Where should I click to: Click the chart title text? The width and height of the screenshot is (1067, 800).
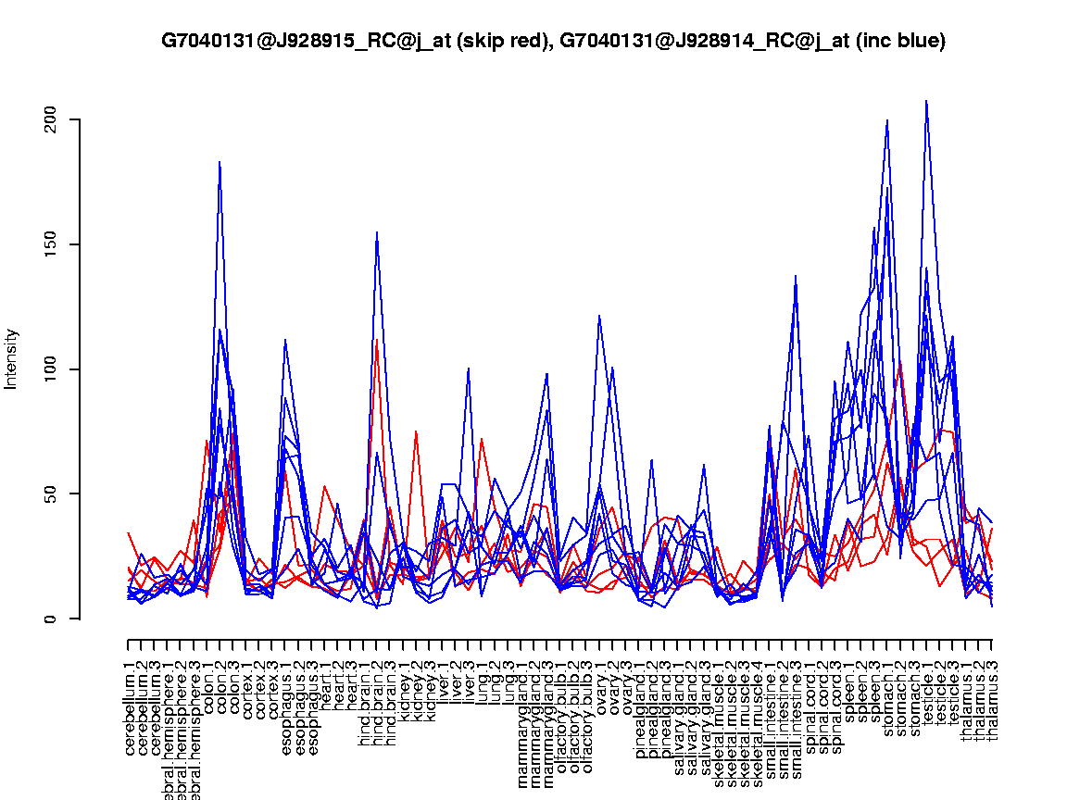pyautogui.click(x=553, y=41)
